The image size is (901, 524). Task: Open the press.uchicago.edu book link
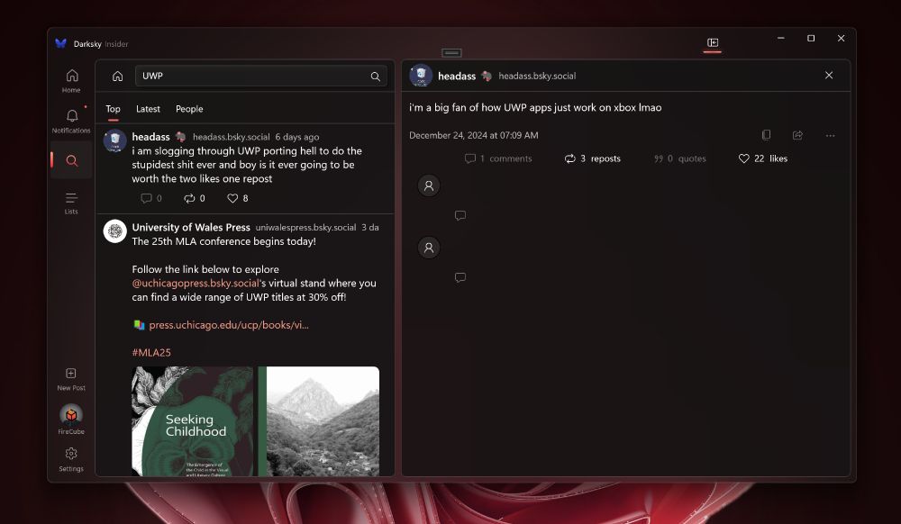(x=229, y=325)
